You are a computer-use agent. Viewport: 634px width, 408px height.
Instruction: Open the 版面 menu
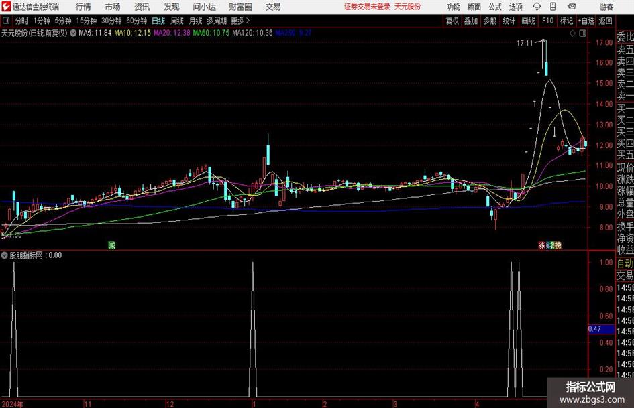[x=474, y=7]
